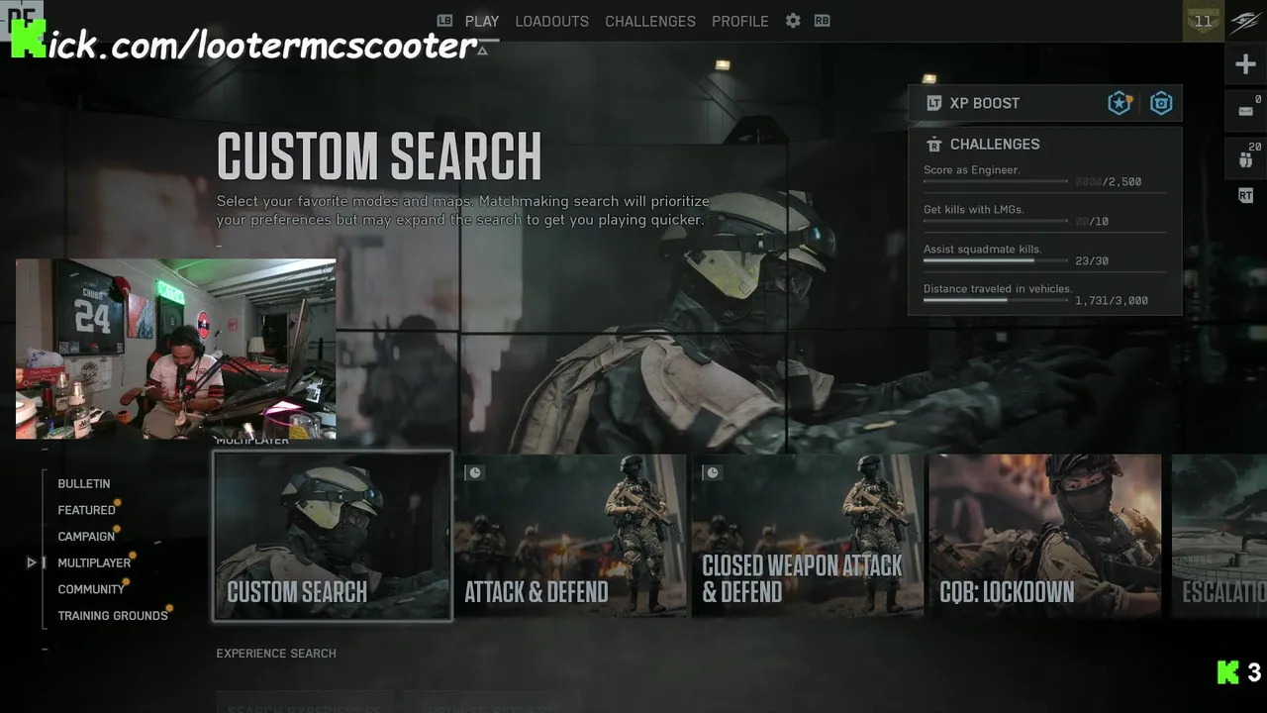Click the second hexagon boost icon
The height and width of the screenshot is (713, 1267).
coord(1161,103)
